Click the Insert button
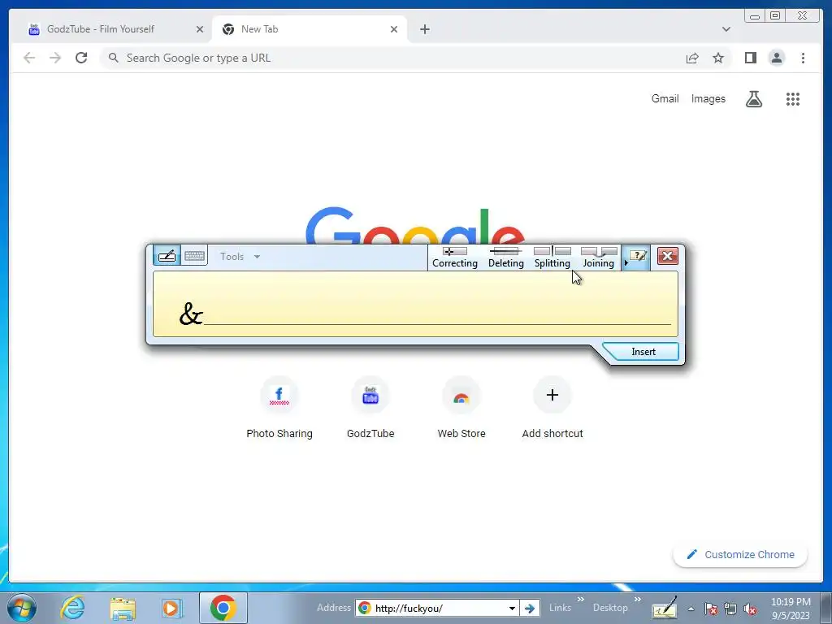 click(x=643, y=352)
